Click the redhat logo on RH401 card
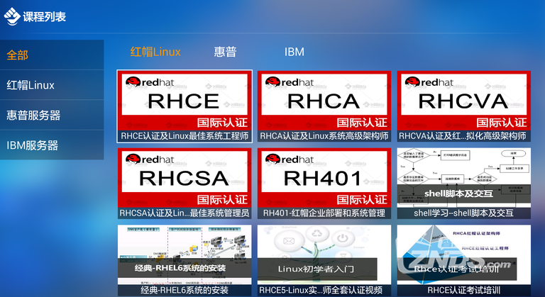Screen dimensions: 545x297 pos(290,159)
